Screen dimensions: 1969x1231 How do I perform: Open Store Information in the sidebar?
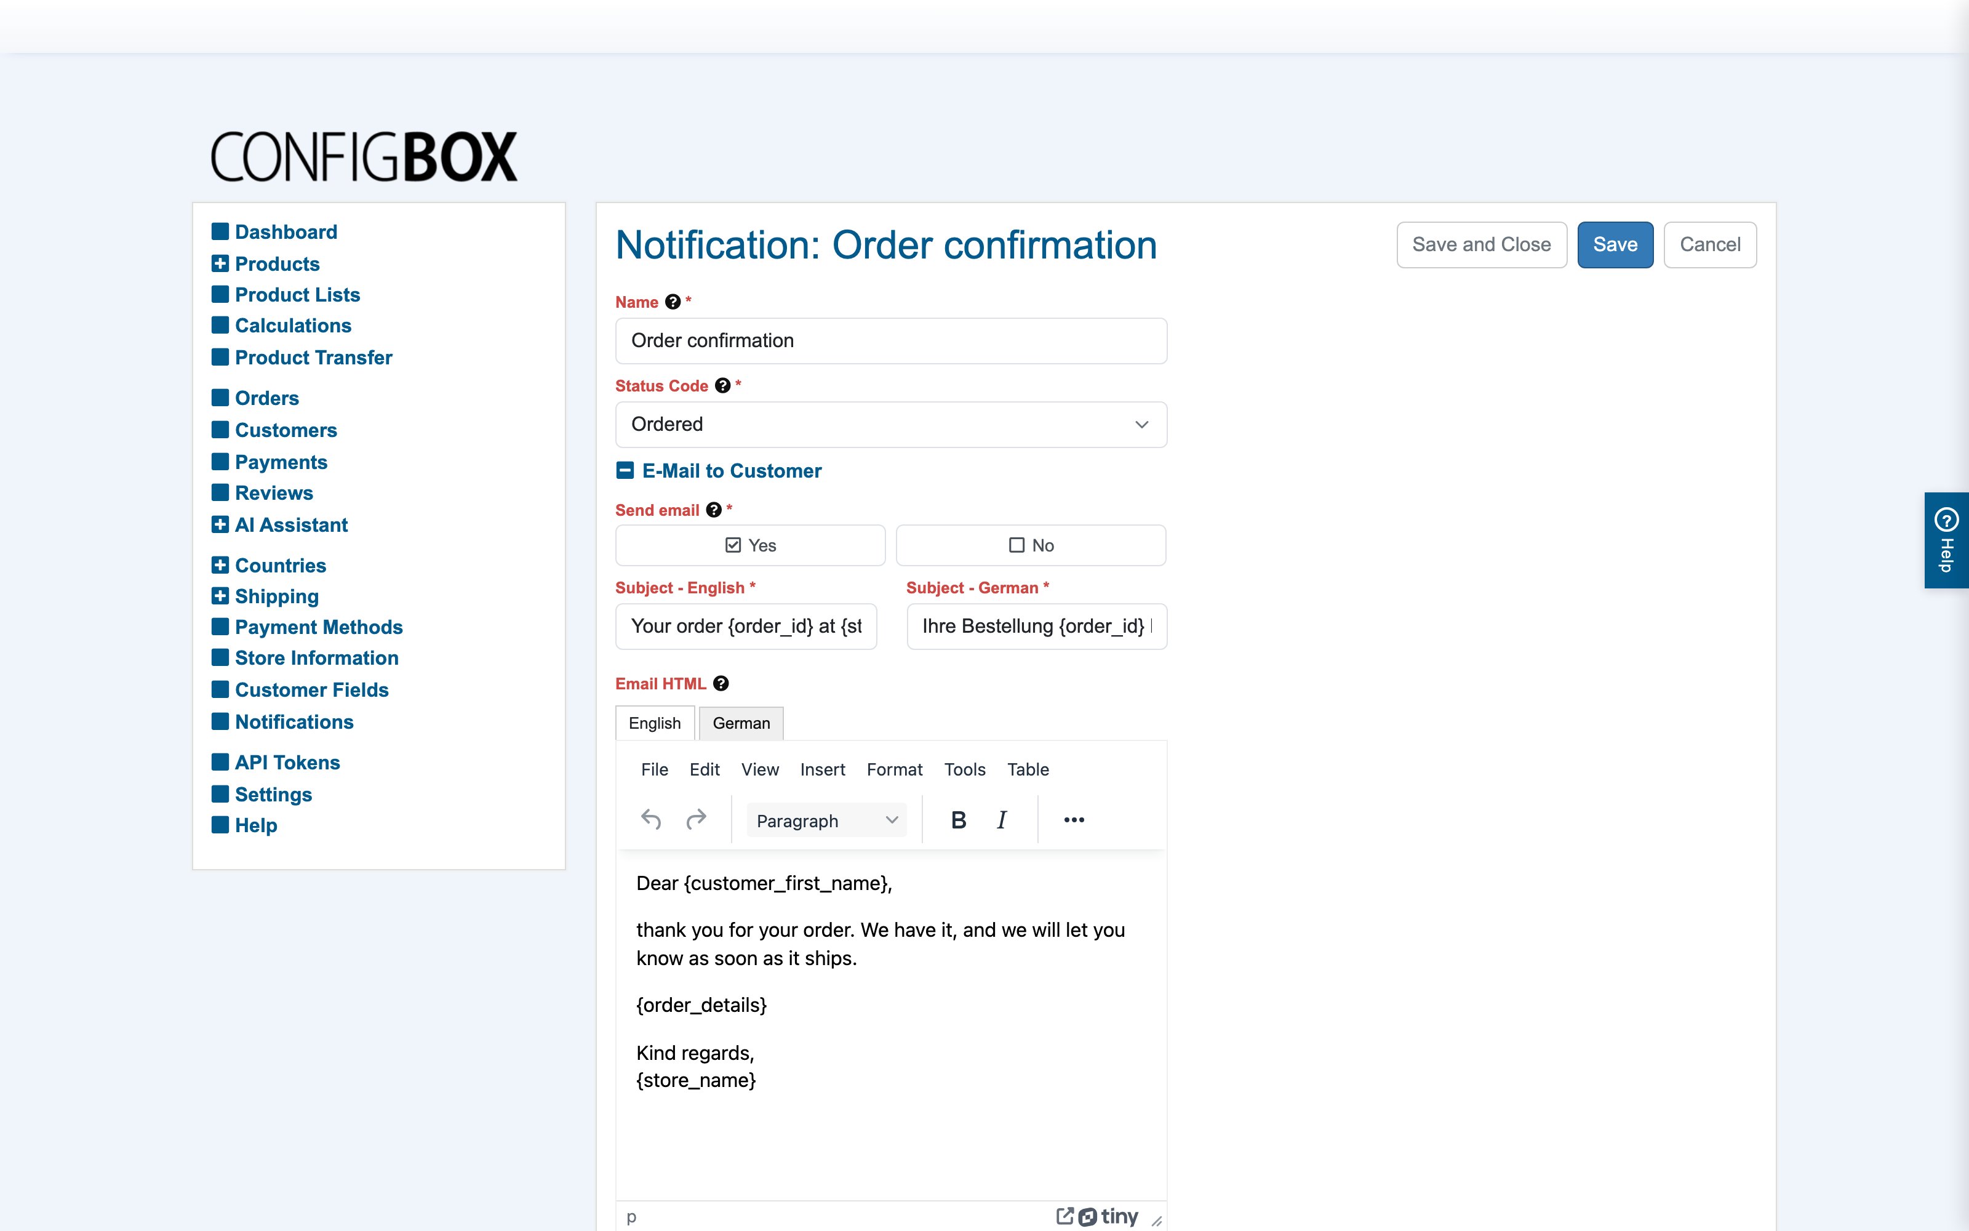pos(316,658)
